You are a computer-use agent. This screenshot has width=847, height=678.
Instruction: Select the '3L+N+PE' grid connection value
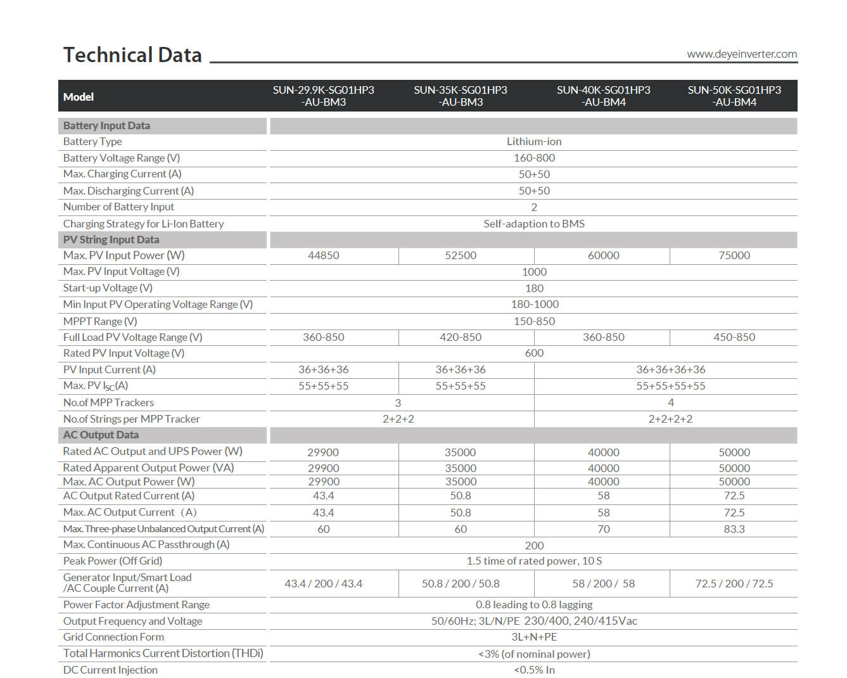(534, 637)
